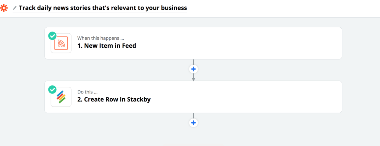Click the RSS feed app icon

pyautogui.click(x=61, y=43)
